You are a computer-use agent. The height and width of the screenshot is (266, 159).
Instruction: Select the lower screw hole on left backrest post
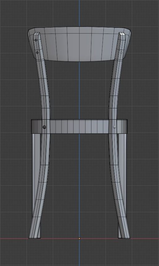37,52
